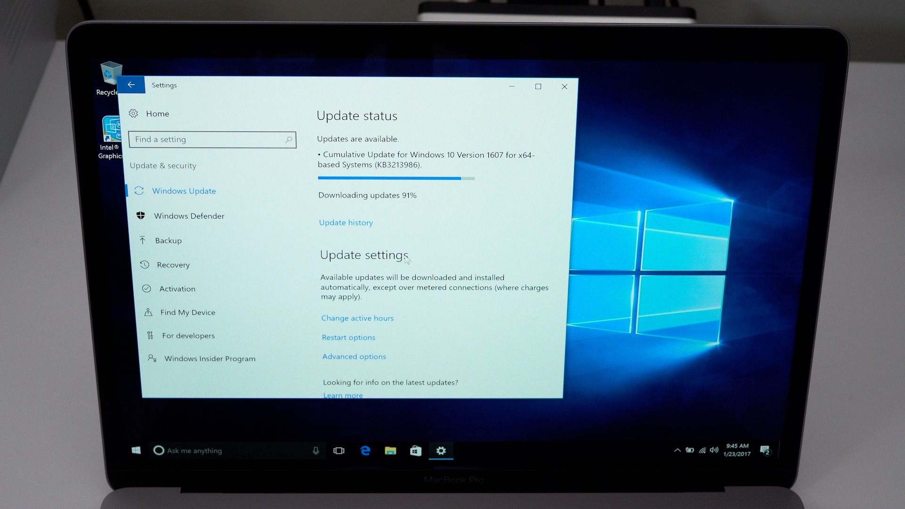Click the Home settings icon
The width and height of the screenshot is (905, 509).
[x=132, y=113]
